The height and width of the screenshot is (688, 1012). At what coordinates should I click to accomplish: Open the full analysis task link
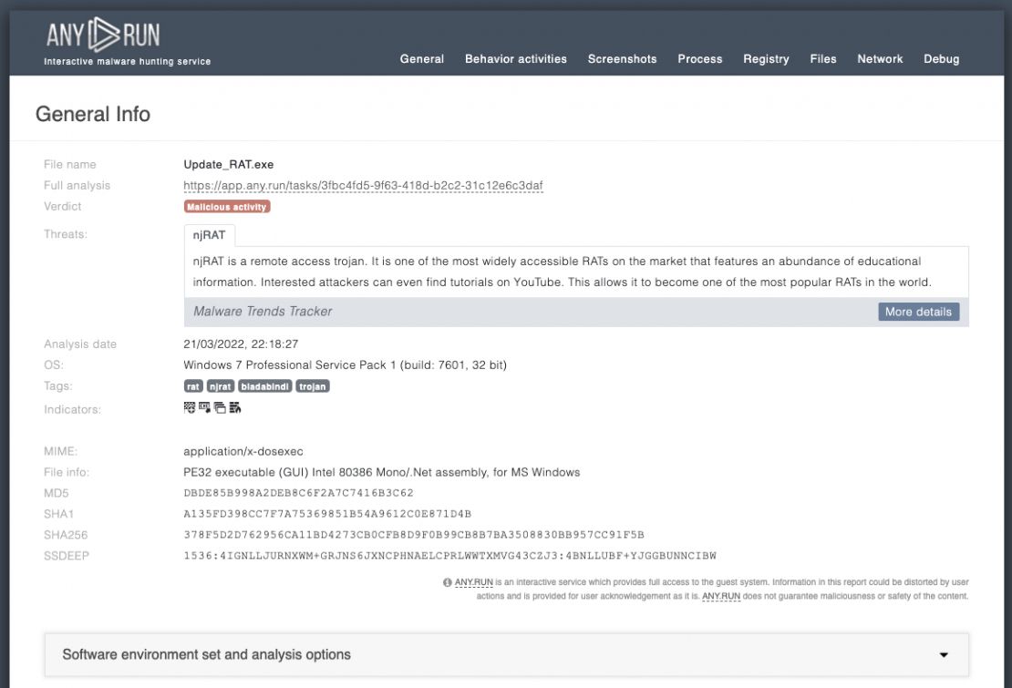pos(363,184)
